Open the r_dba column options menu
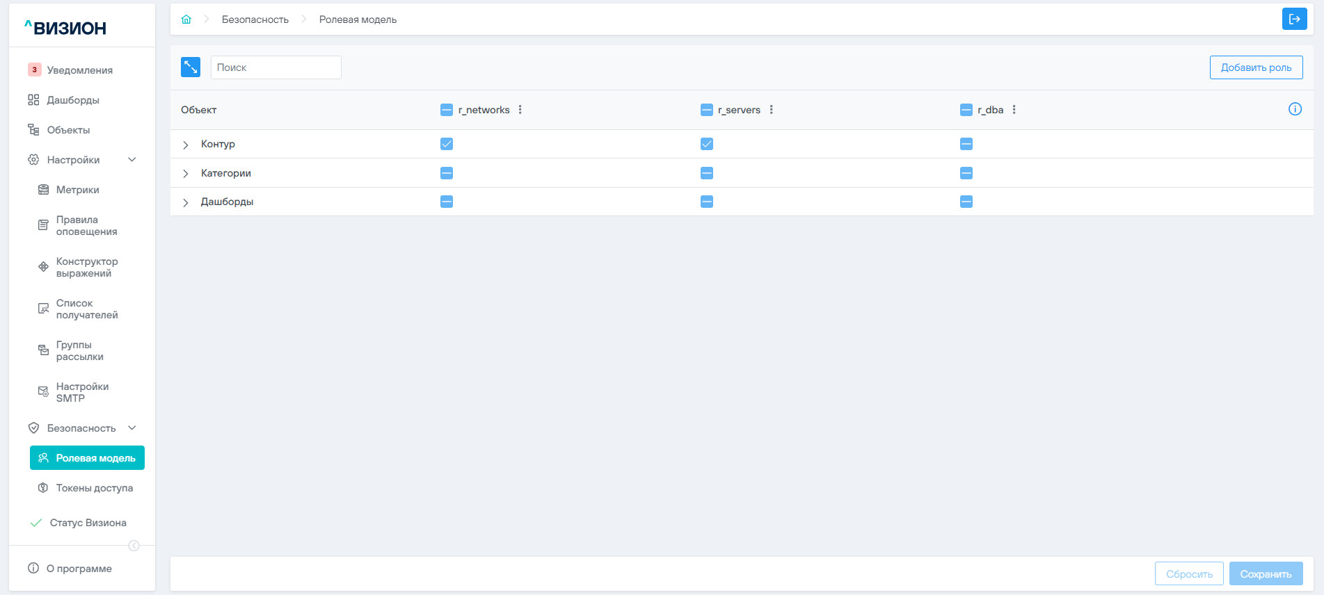The image size is (1324, 595). (x=1014, y=110)
